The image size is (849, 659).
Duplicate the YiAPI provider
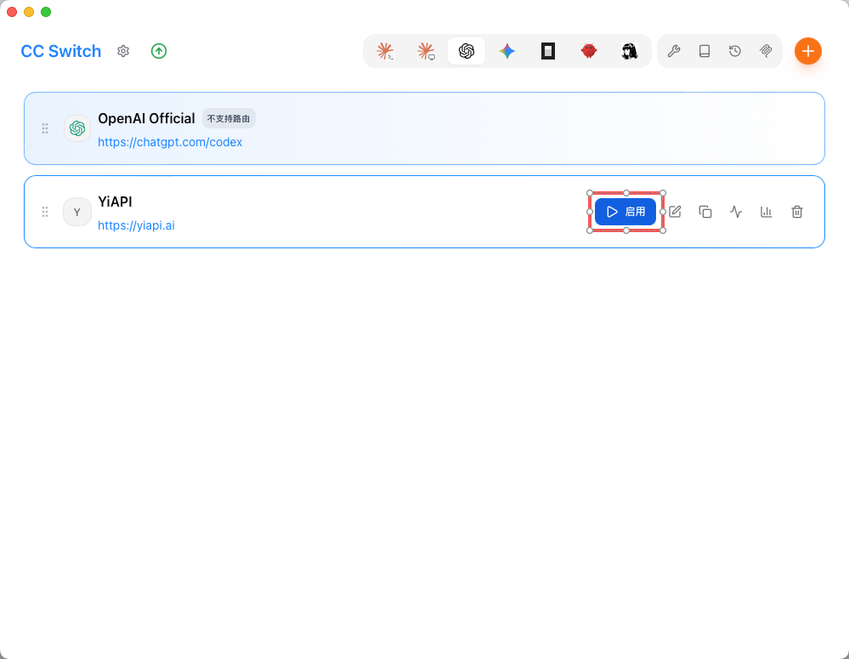tap(705, 212)
